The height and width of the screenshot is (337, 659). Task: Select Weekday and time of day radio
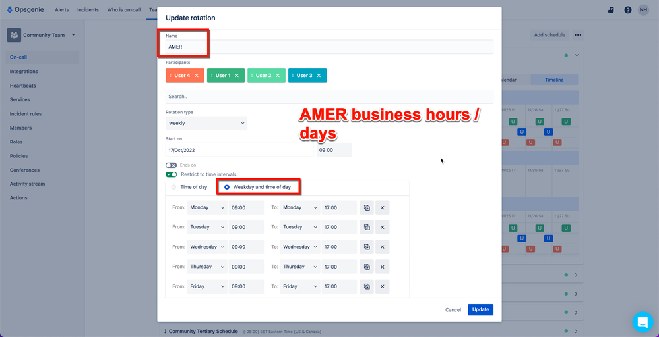coord(227,187)
